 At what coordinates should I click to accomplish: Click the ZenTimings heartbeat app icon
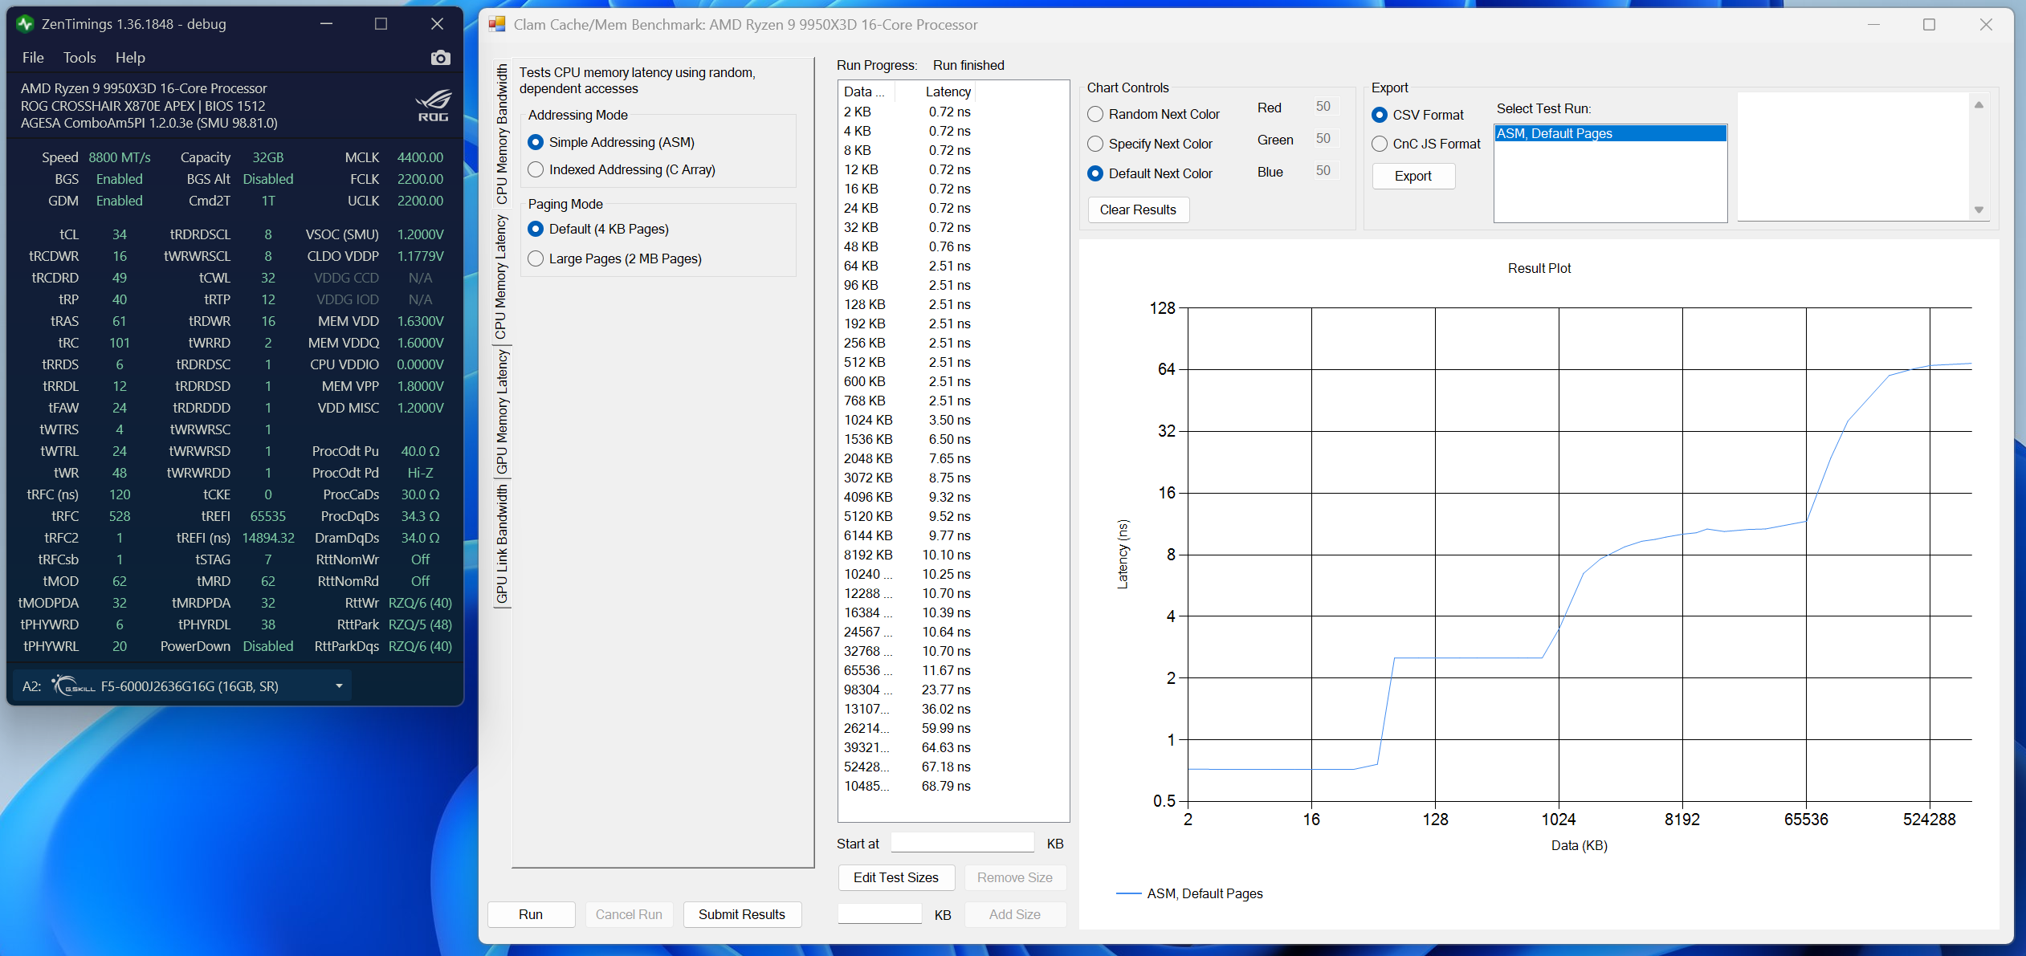pyautogui.click(x=25, y=24)
